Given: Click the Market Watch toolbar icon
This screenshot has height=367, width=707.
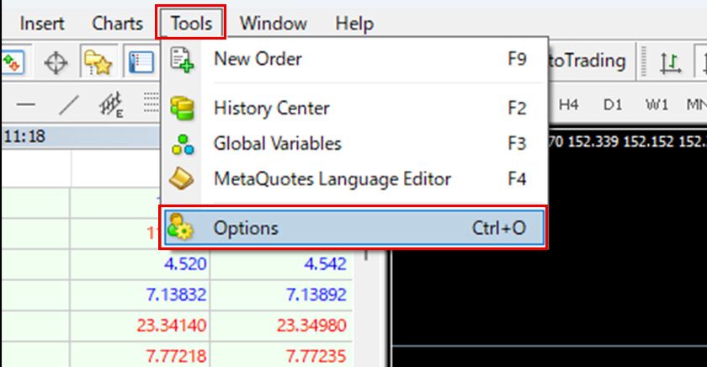Looking at the screenshot, I should tap(12, 62).
